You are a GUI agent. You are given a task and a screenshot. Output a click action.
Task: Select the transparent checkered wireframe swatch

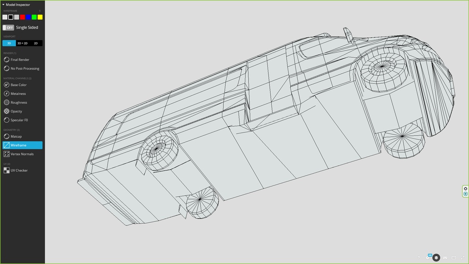[x=5, y=17]
